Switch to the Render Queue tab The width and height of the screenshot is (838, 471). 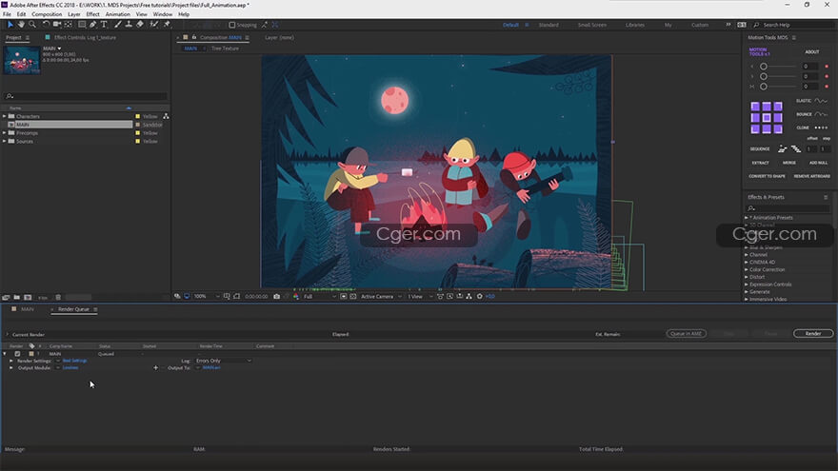73,309
